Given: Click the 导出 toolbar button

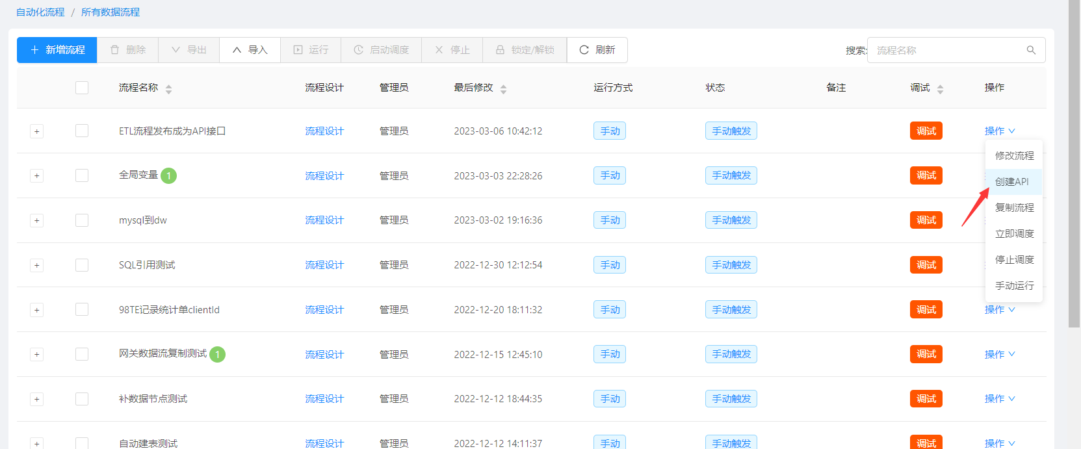Looking at the screenshot, I should point(189,50).
